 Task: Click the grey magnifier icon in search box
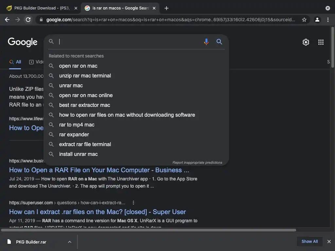tap(51, 42)
